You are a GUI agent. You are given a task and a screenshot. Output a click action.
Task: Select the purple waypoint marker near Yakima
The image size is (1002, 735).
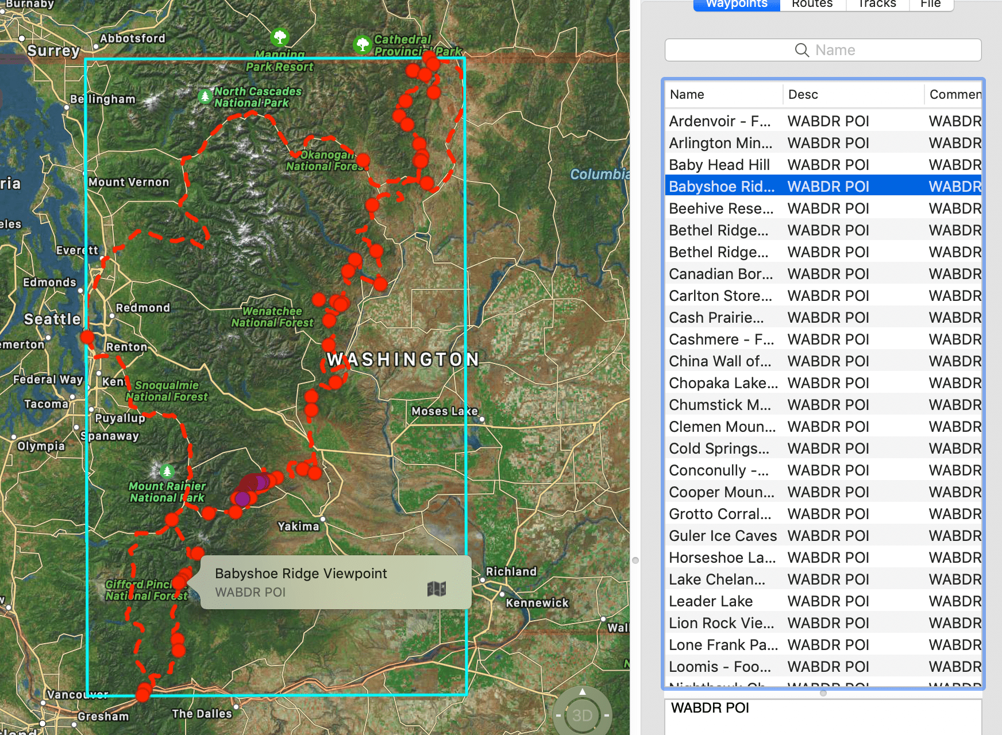pos(242,498)
